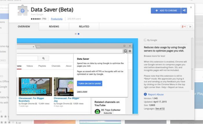The image size is (203, 124).
Task: Click the Turn On Data Saver button
Action: pos(90,83)
